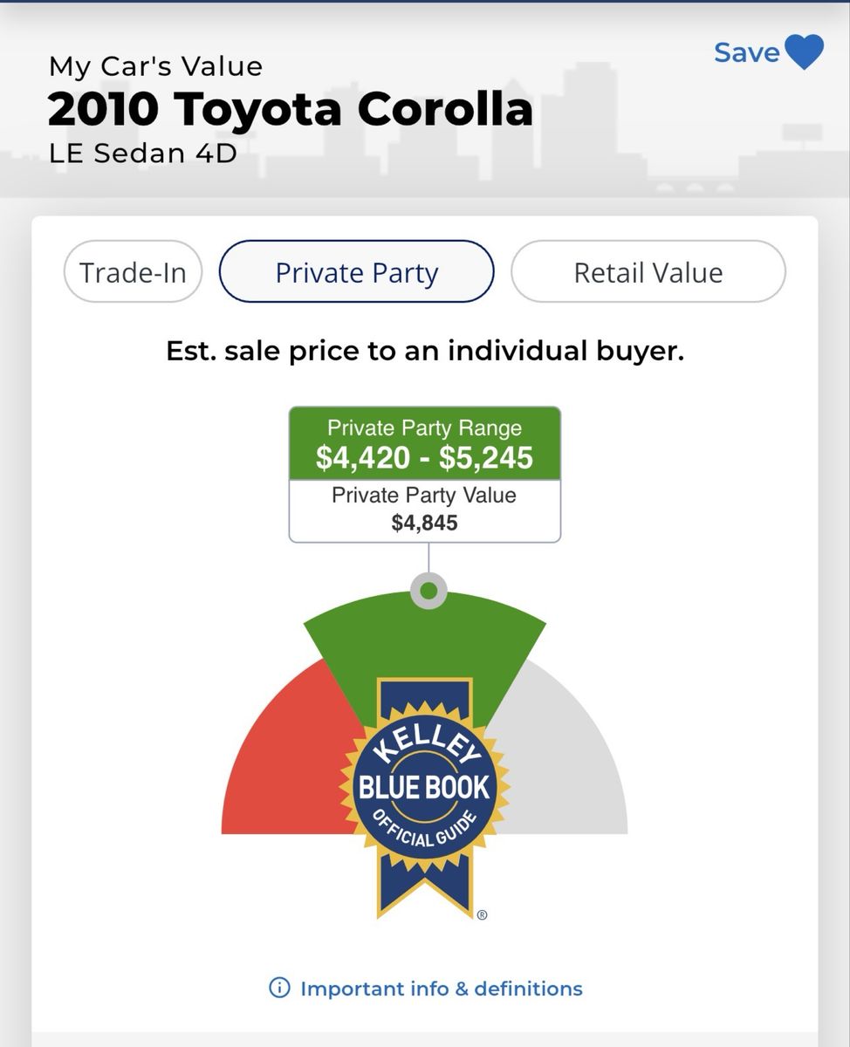This screenshot has height=1047, width=850.
Task: Click the registered trademark symbol by the badge
Action: pyautogui.click(x=482, y=915)
